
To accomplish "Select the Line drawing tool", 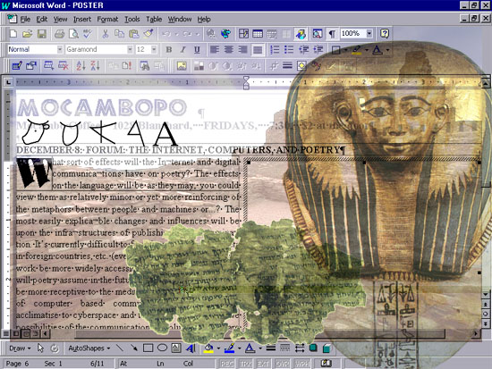I will tap(120, 348).
